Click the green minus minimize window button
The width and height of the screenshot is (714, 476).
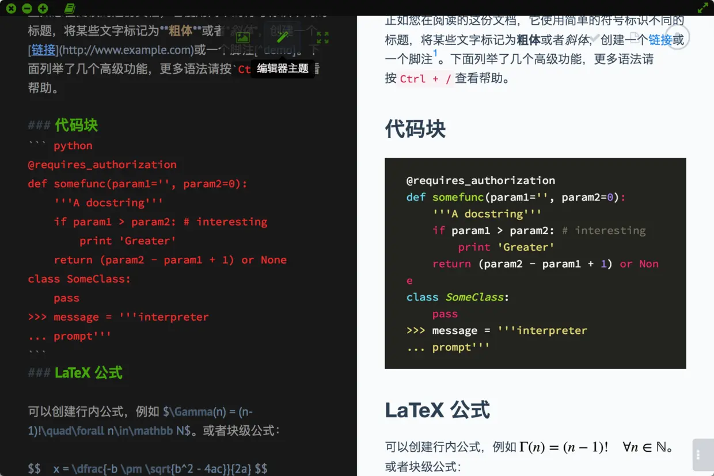[x=26, y=8]
